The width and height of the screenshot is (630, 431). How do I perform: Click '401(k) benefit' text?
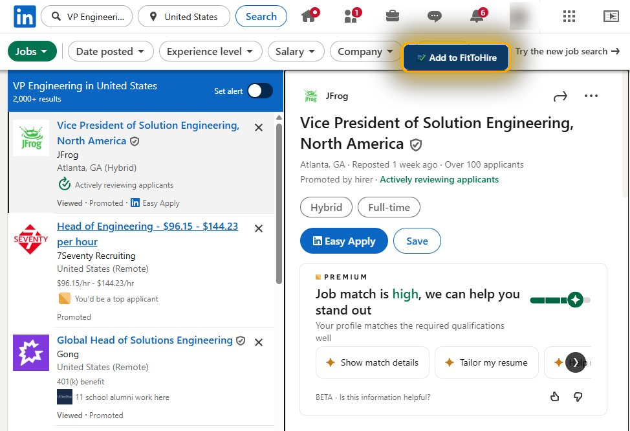click(x=80, y=382)
